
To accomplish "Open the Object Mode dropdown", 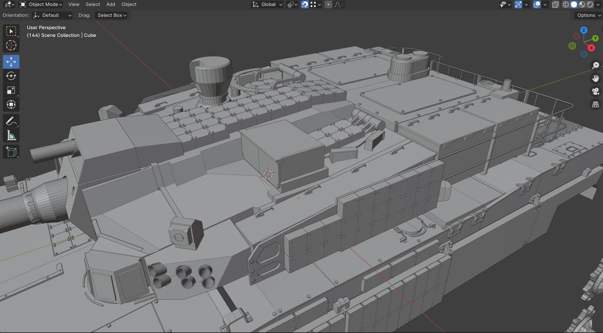I will pyautogui.click(x=41, y=4).
